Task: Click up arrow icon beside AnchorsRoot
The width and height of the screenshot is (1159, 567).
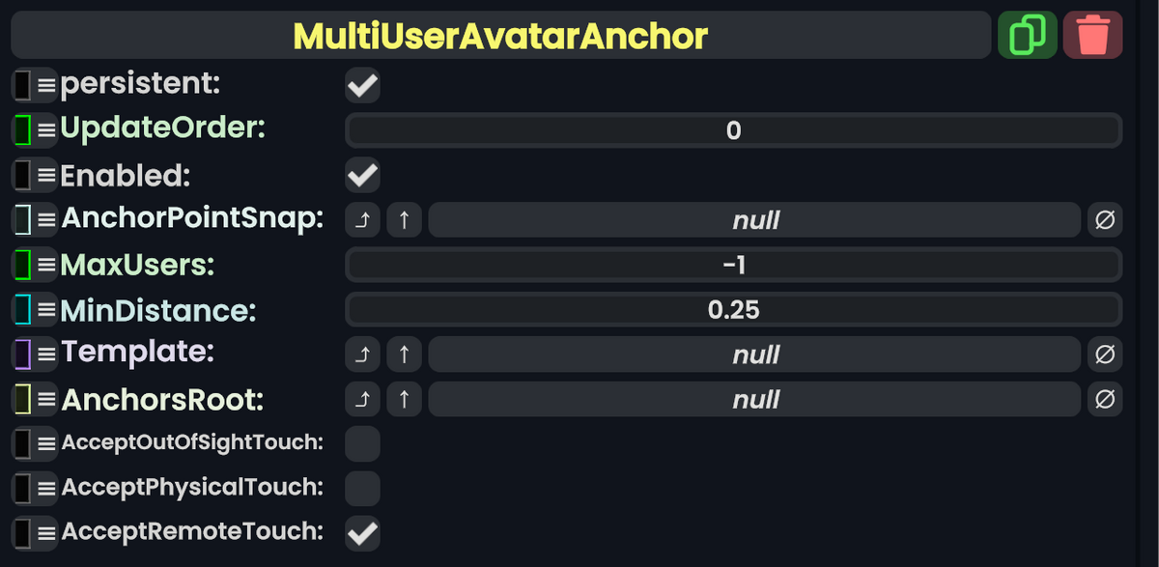Action: pyautogui.click(x=404, y=399)
